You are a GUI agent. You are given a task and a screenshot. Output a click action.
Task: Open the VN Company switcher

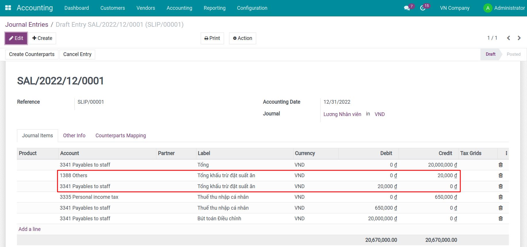[x=455, y=8]
